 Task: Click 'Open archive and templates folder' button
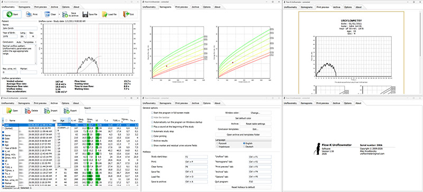(243, 134)
